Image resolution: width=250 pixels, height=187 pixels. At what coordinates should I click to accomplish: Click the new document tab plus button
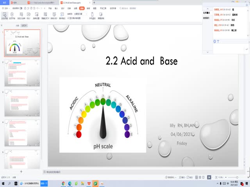pos(94,3)
